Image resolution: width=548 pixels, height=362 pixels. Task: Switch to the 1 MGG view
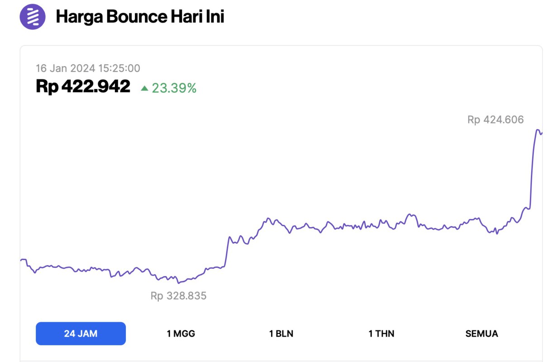point(181,333)
